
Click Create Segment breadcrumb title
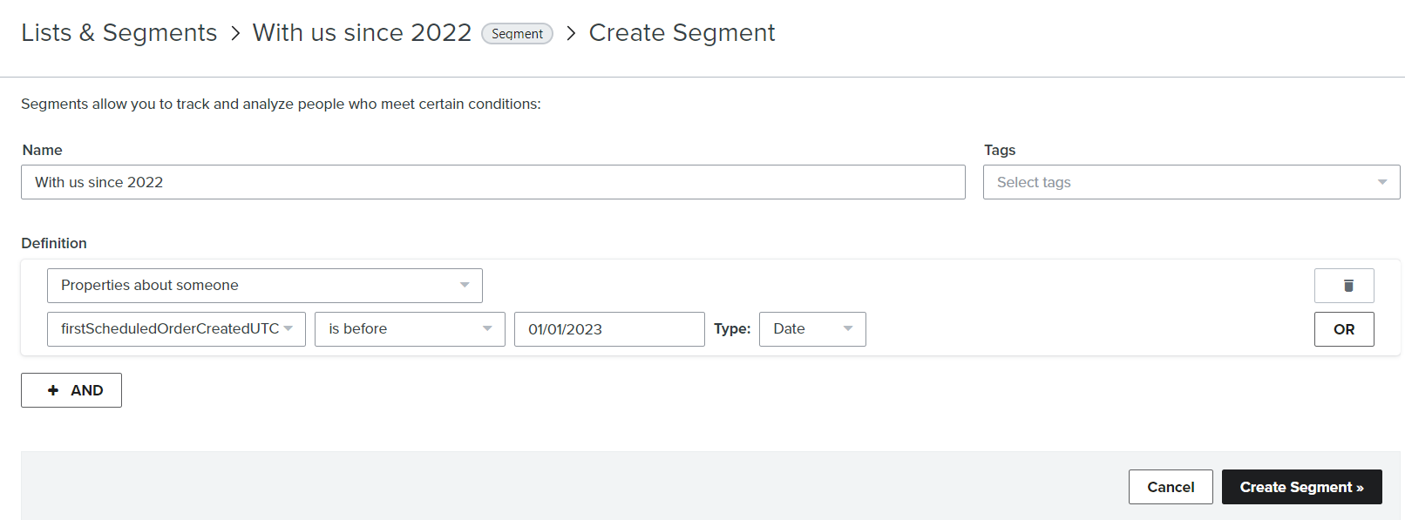682,33
